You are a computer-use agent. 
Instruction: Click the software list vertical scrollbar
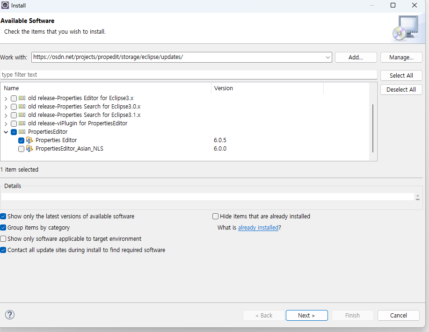pos(373,128)
